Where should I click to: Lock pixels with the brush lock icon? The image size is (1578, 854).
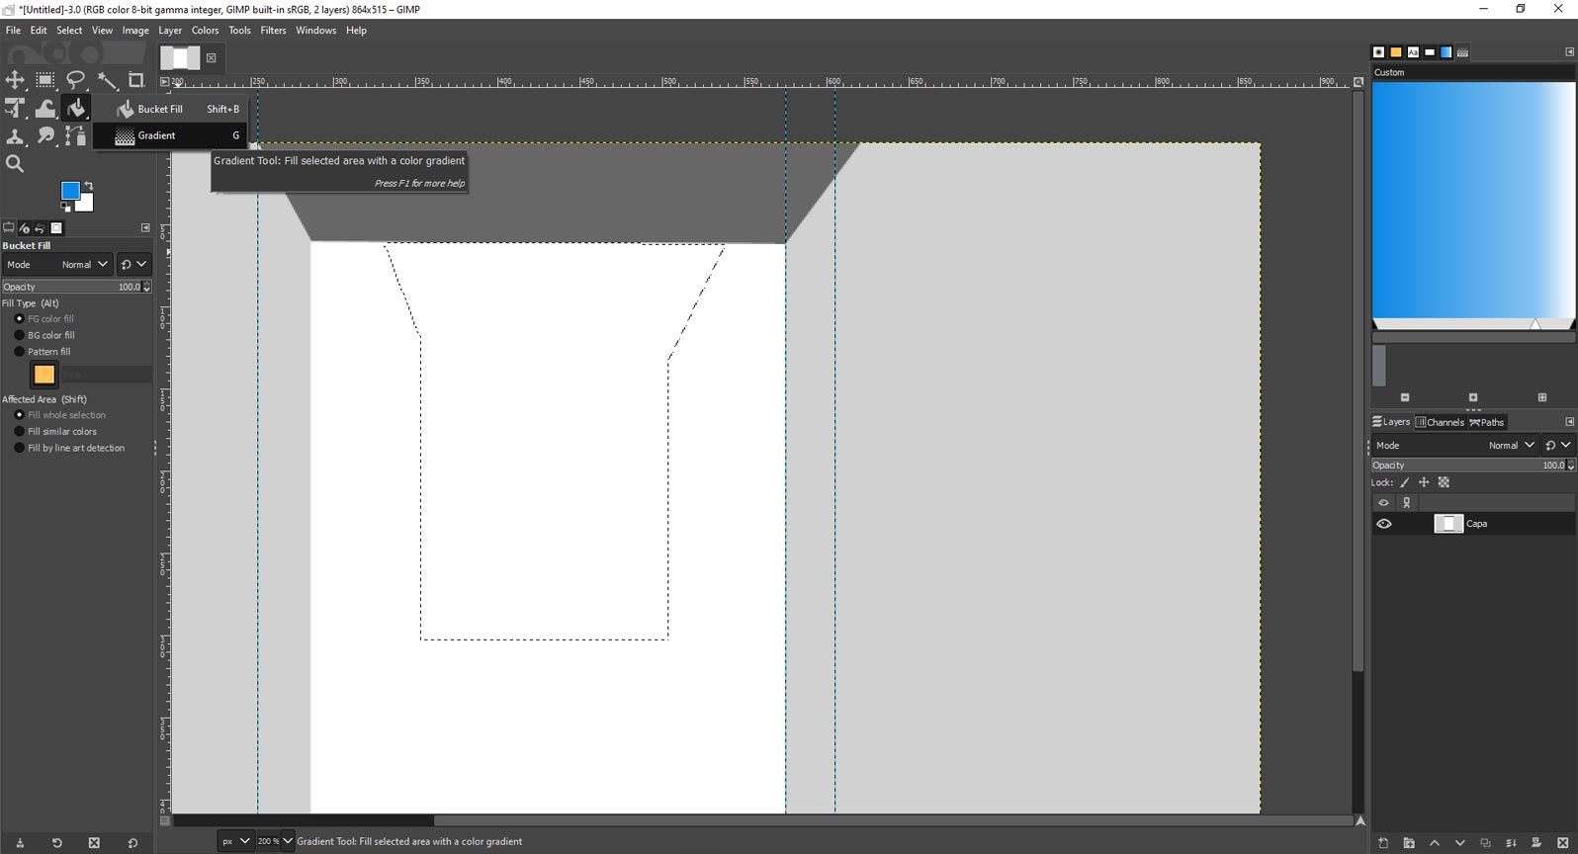click(x=1405, y=482)
